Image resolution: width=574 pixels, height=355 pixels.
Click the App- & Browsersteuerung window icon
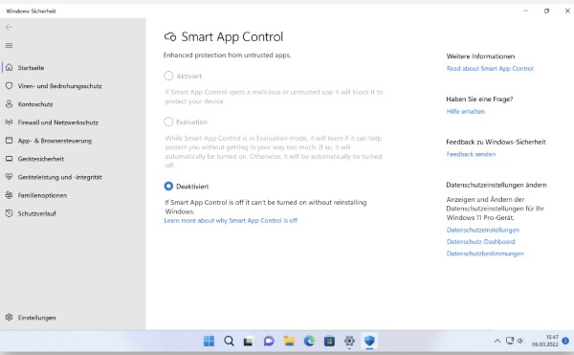(10, 141)
